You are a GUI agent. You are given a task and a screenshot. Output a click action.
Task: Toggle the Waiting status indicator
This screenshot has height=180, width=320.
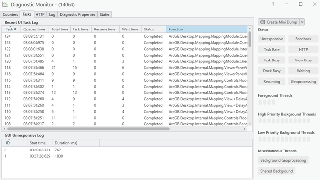pos(303,71)
